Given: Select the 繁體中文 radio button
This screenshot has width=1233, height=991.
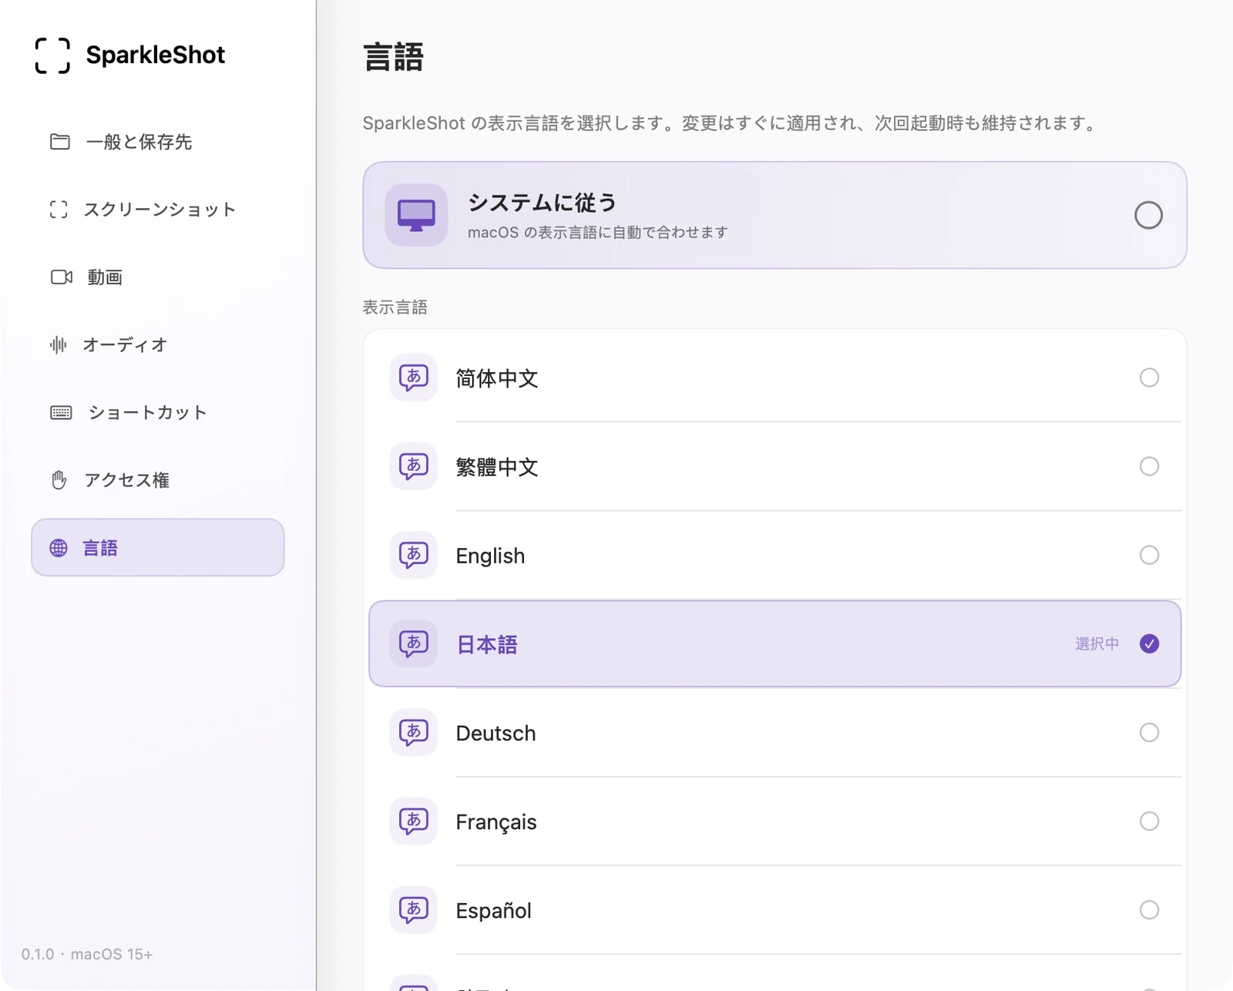Looking at the screenshot, I should [x=1149, y=466].
